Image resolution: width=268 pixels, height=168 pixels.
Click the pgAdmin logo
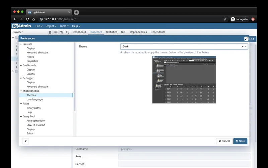click(x=22, y=26)
